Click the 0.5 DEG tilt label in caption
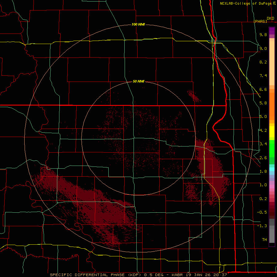 [153, 275]
